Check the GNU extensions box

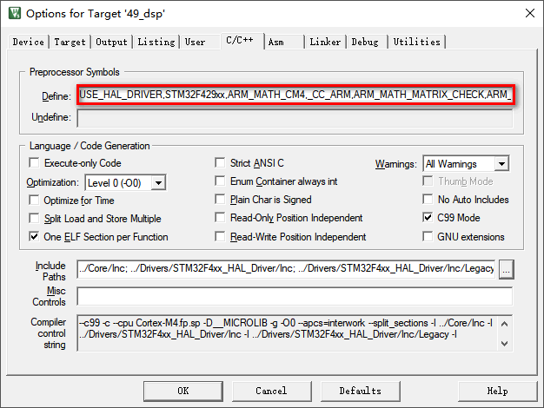(x=428, y=237)
